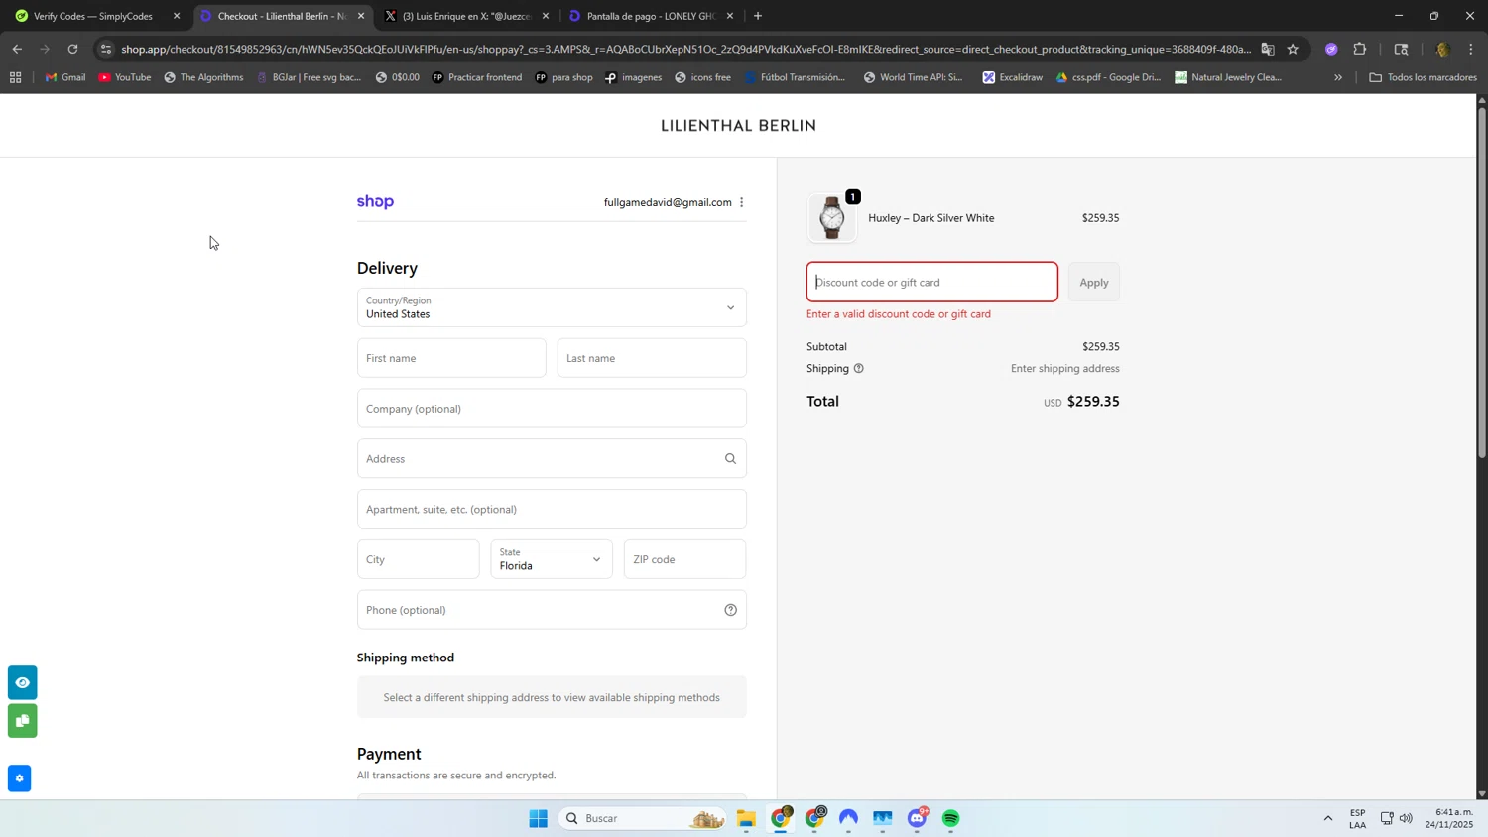Close the Verify Codes tab
The image size is (1488, 837).
(177, 16)
